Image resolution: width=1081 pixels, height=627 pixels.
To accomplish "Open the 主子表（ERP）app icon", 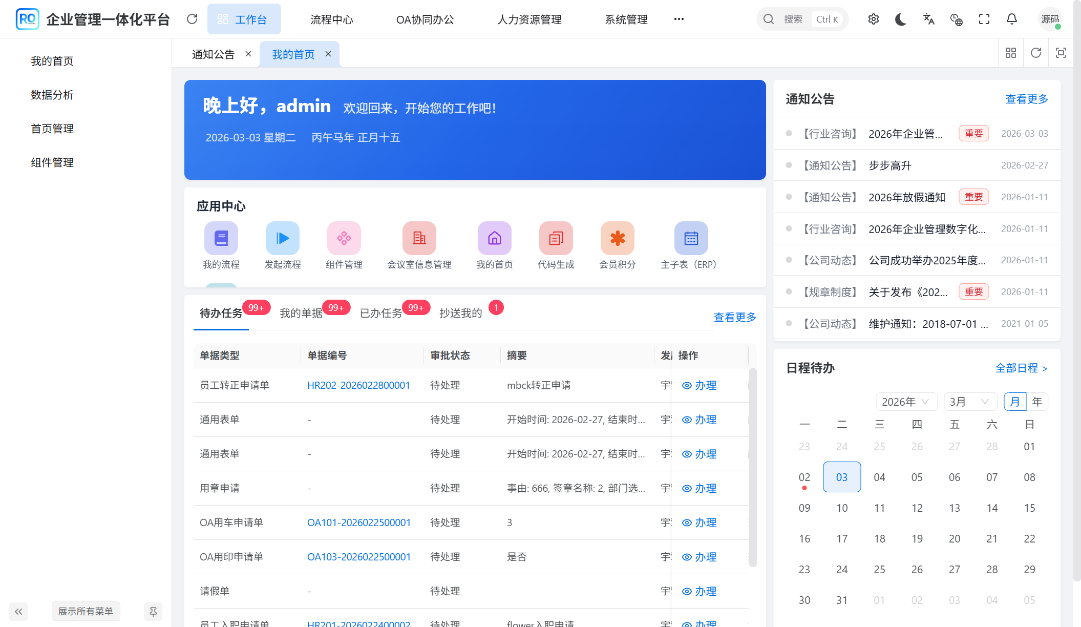I will [691, 238].
